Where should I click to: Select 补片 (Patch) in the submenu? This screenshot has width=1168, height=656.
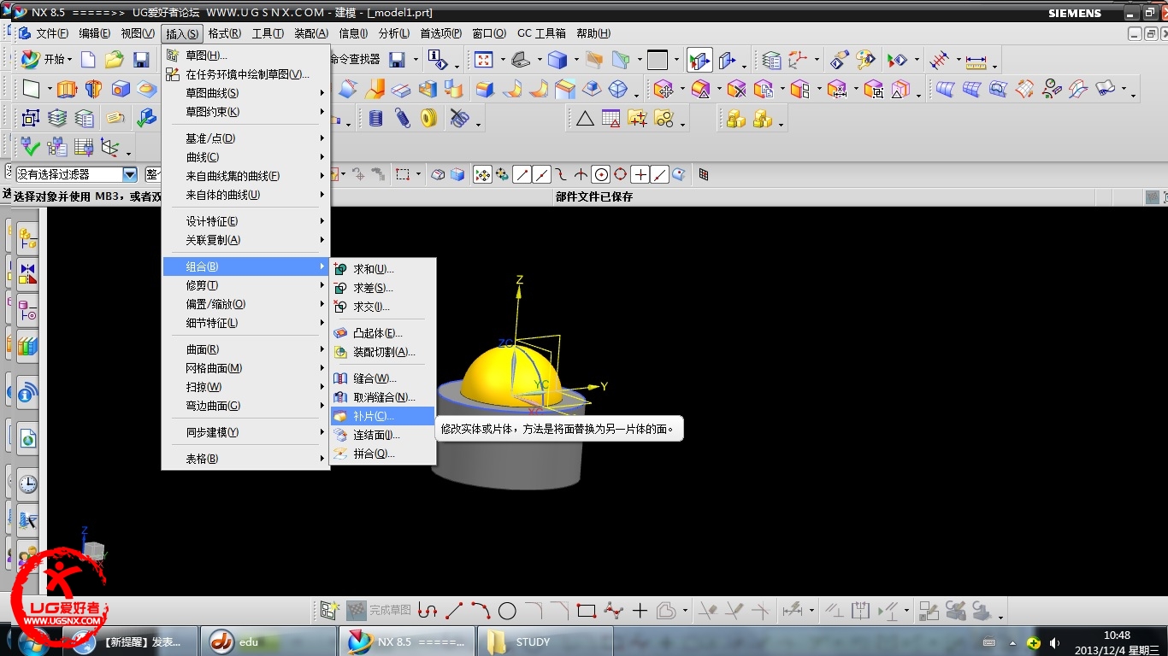(383, 416)
